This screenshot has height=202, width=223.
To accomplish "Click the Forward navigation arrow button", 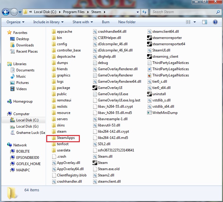I will pos(14,12).
